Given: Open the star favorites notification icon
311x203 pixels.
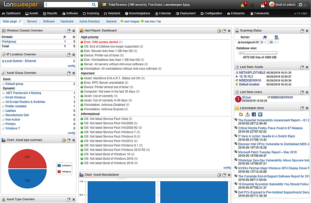Looking at the screenshot, I should [x=243, y=5].
